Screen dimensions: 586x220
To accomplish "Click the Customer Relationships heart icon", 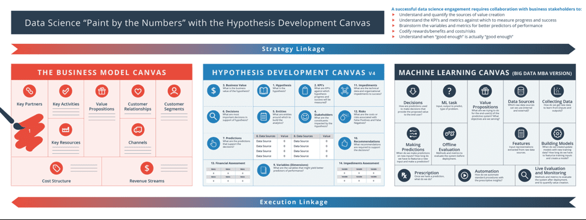I will (x=138, y=91).
